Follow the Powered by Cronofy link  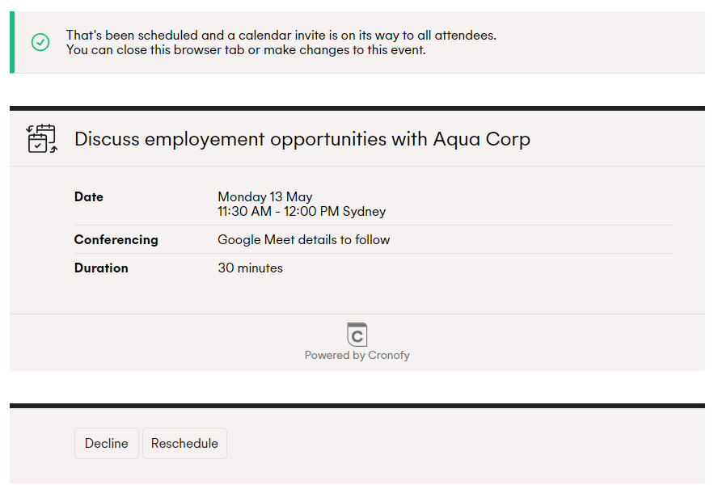point(357,355)
